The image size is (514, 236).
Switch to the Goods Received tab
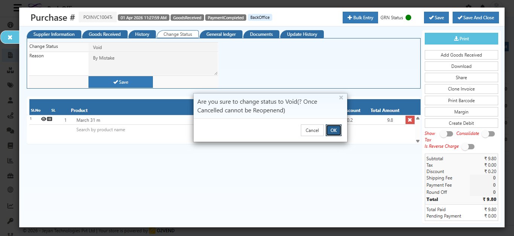[x=105, y=34]
